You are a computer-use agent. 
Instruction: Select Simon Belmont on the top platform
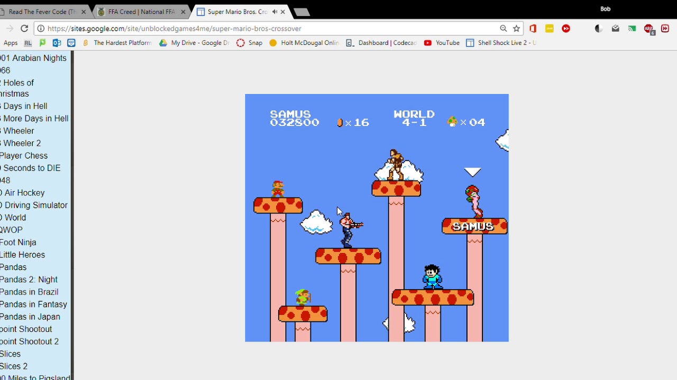coord(395,164)
